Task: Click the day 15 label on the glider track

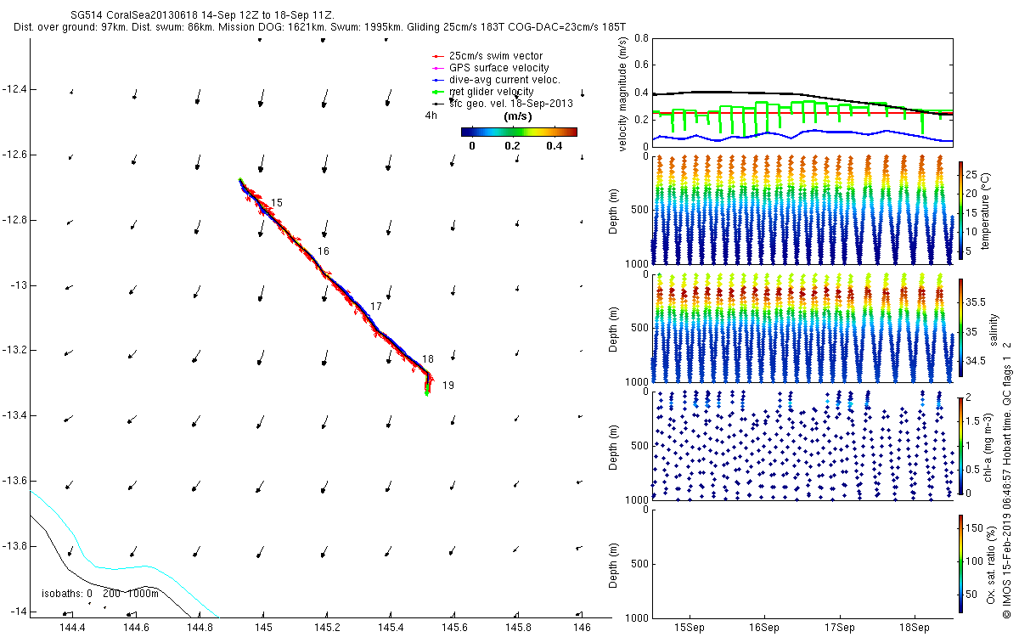Action: (277, 203)
